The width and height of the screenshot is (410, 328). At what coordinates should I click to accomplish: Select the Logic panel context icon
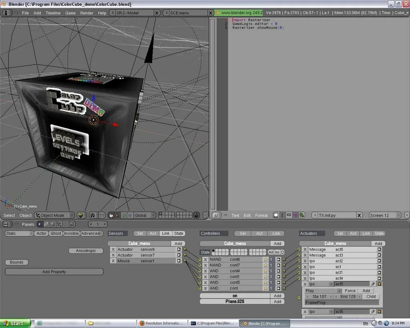(40, 224)
